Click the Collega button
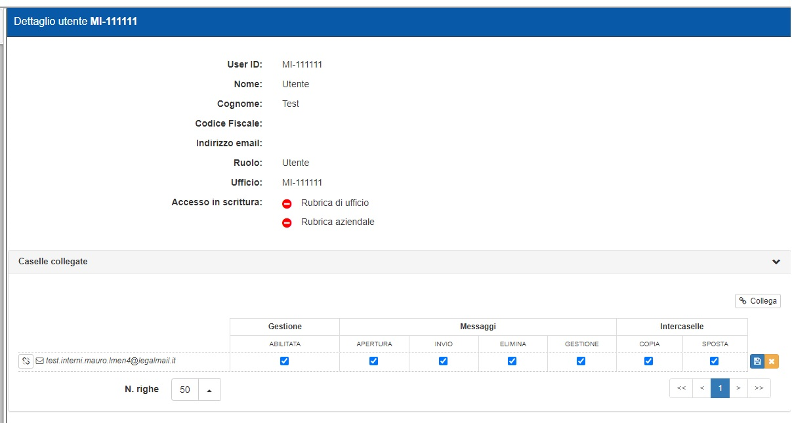 tap(758, 301)
